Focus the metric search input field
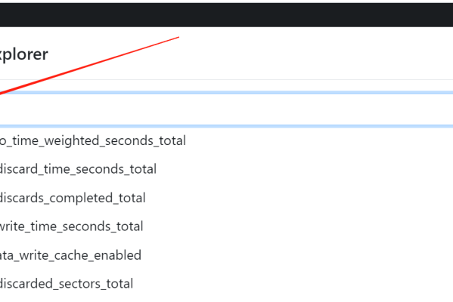The height and width of the screenshot is (302, 453). click(227, 109)
